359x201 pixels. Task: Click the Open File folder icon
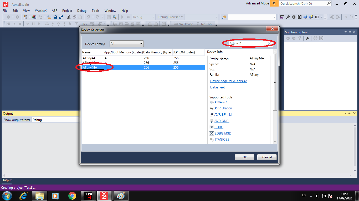pyautogui.click(x=49, y=17)
